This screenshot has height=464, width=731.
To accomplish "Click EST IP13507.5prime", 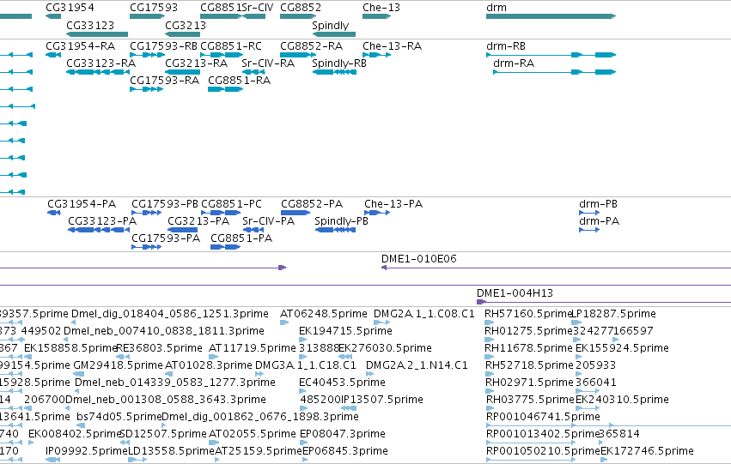I will [x=347, y=408].
